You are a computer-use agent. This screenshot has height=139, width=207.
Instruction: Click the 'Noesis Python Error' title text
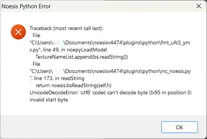[26, 6]
